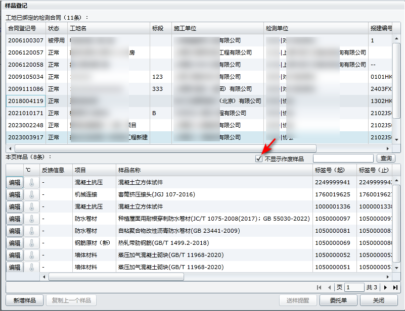This screenshot has width=405, height=311.
Task: Click thermometer icon for 热轧带肋钢筋 row
Action: point(31,243)
